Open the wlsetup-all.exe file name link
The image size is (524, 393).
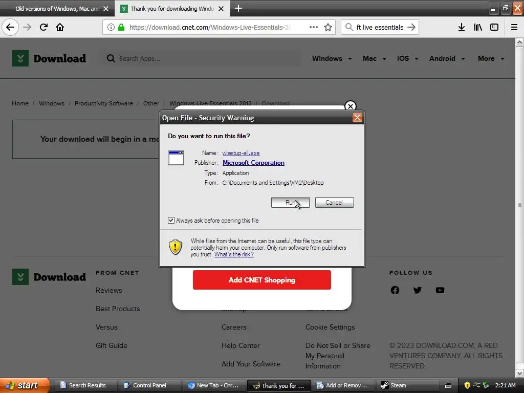point(241,152)
